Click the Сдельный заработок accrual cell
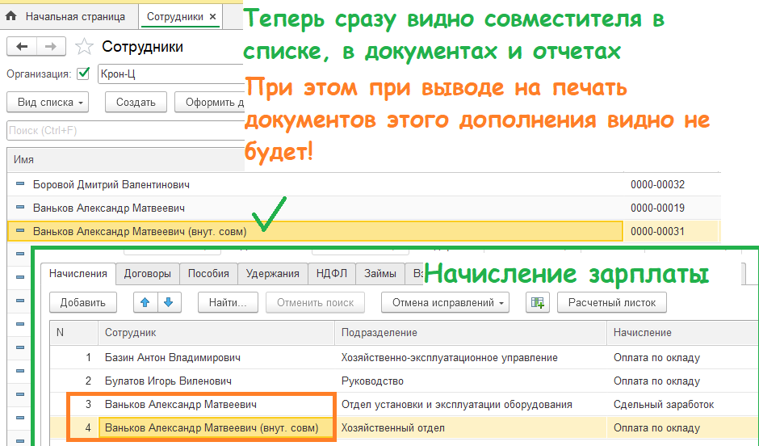The height and width of the screenshot is (446, 759). [664, 404]
